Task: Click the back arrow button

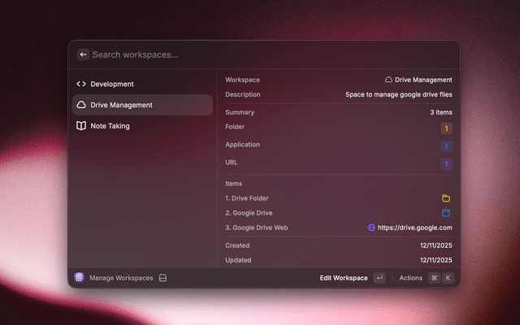Action: tap(83, 54)
